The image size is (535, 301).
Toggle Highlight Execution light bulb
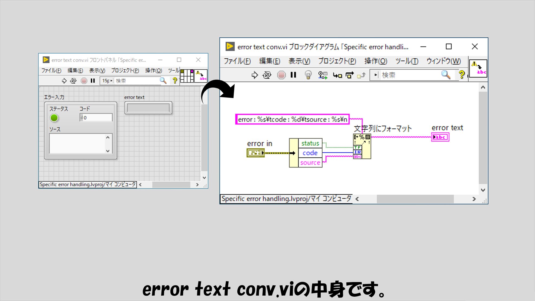pos(308,75)
